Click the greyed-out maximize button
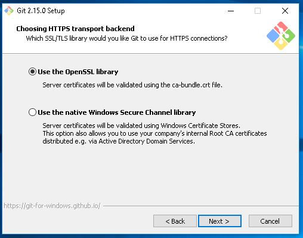Screen dimensions: 303x238 (x=258, y=11)
